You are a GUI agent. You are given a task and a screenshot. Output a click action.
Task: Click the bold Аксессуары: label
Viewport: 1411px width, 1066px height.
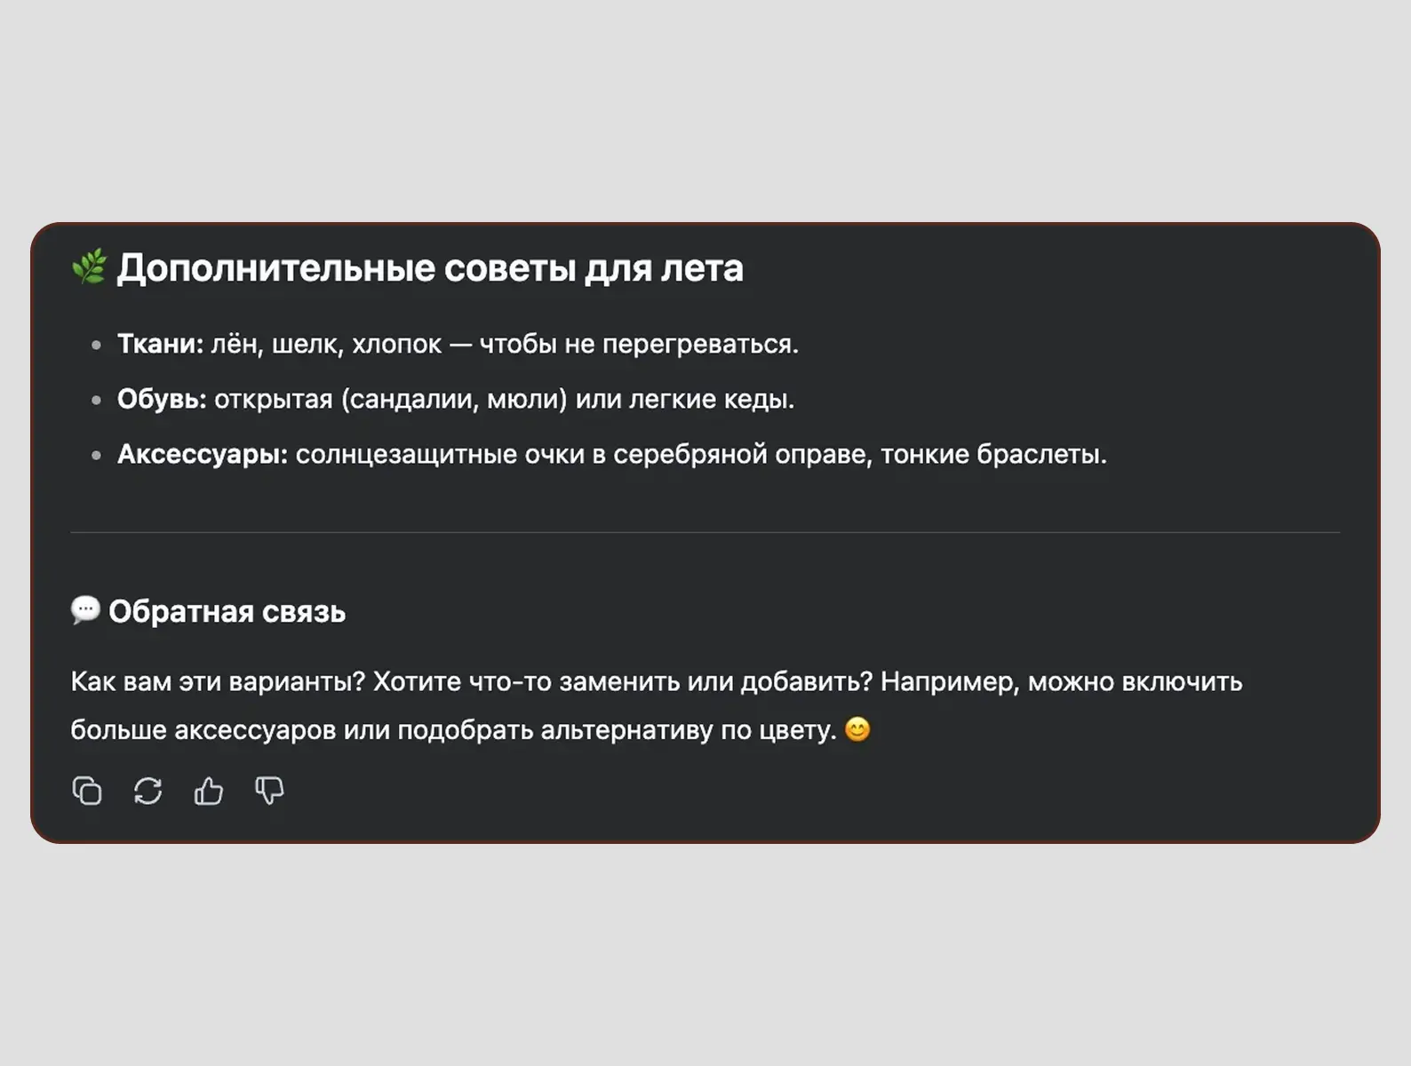203,454
